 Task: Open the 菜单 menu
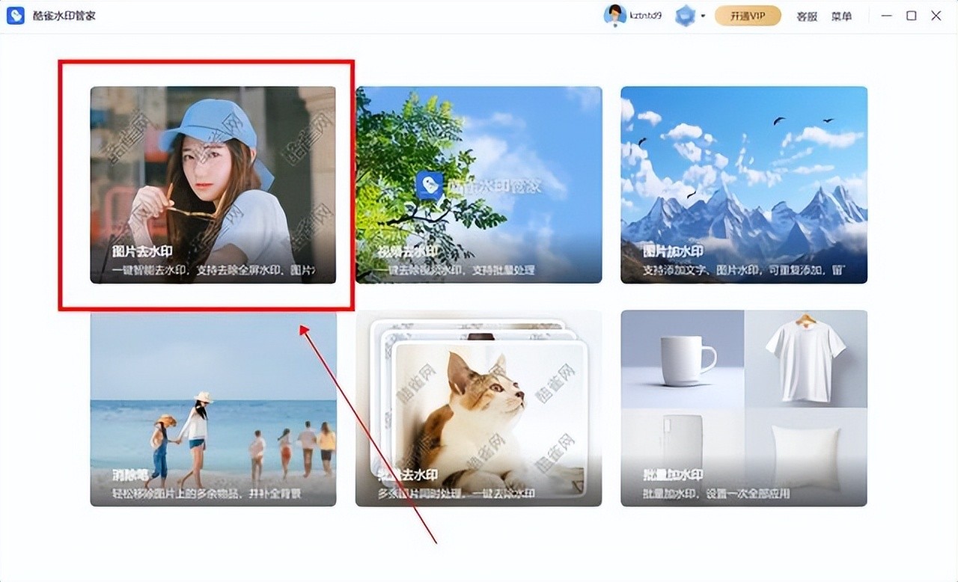841,16
